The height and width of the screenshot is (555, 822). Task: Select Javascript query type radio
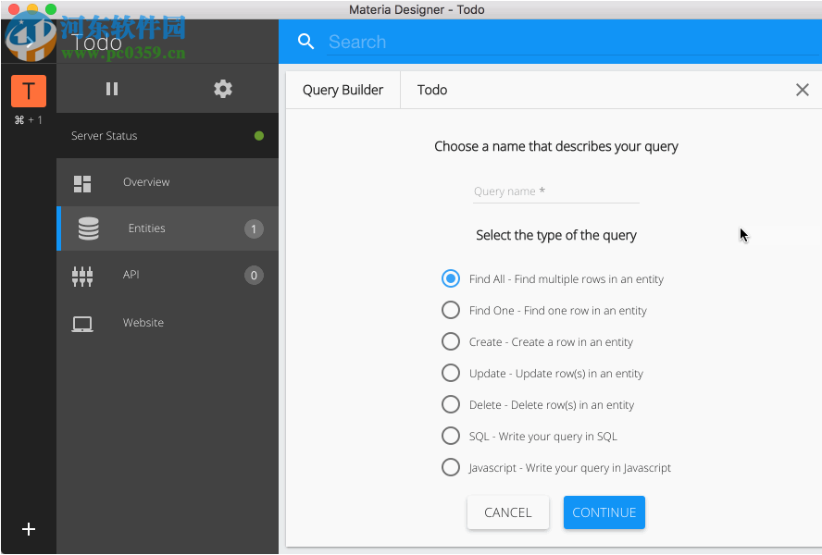click(450, 467)
